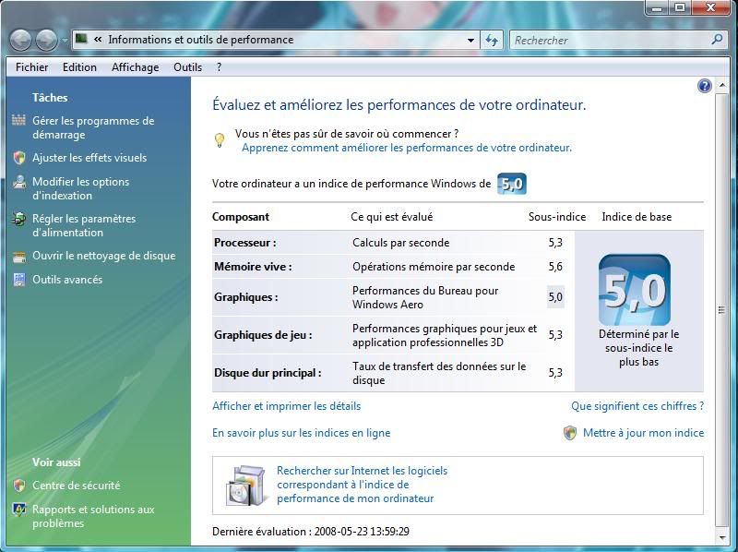
Task: Click the control panel icon in address bar
Action: coord(82,39)
